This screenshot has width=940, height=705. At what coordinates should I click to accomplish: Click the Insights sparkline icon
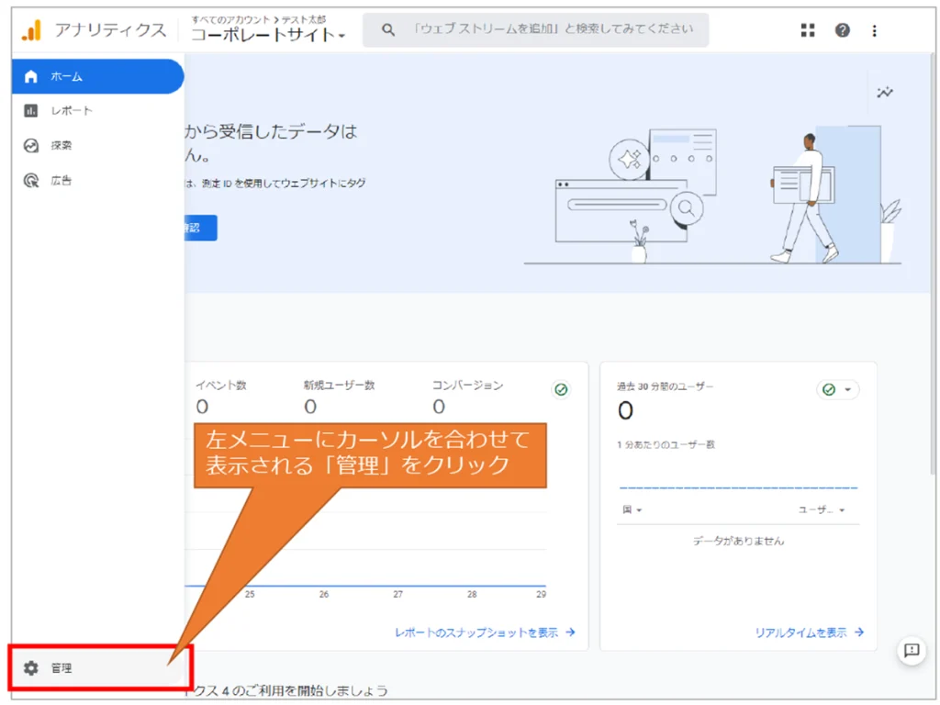pos(885,92)
